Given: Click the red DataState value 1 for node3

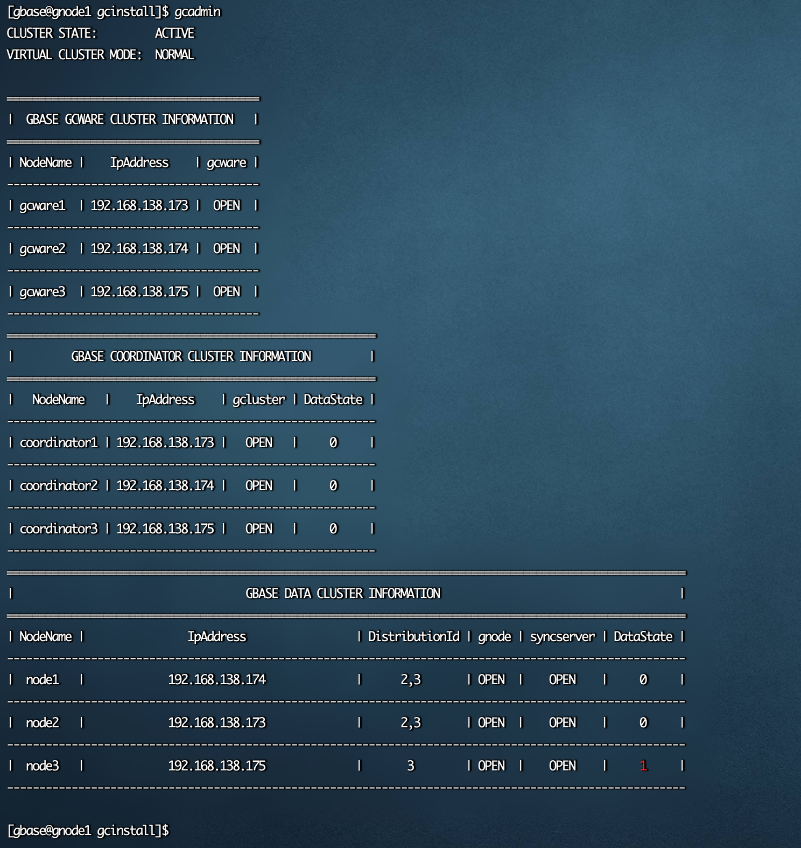Looking at the screenshot, I should tap(643, 766).
